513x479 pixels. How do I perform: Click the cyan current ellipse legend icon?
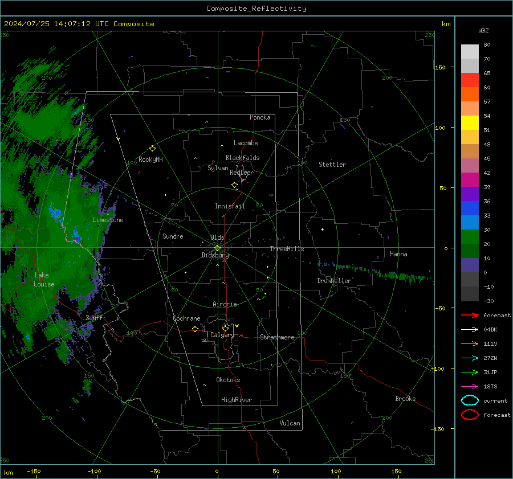tap(470, 400)
